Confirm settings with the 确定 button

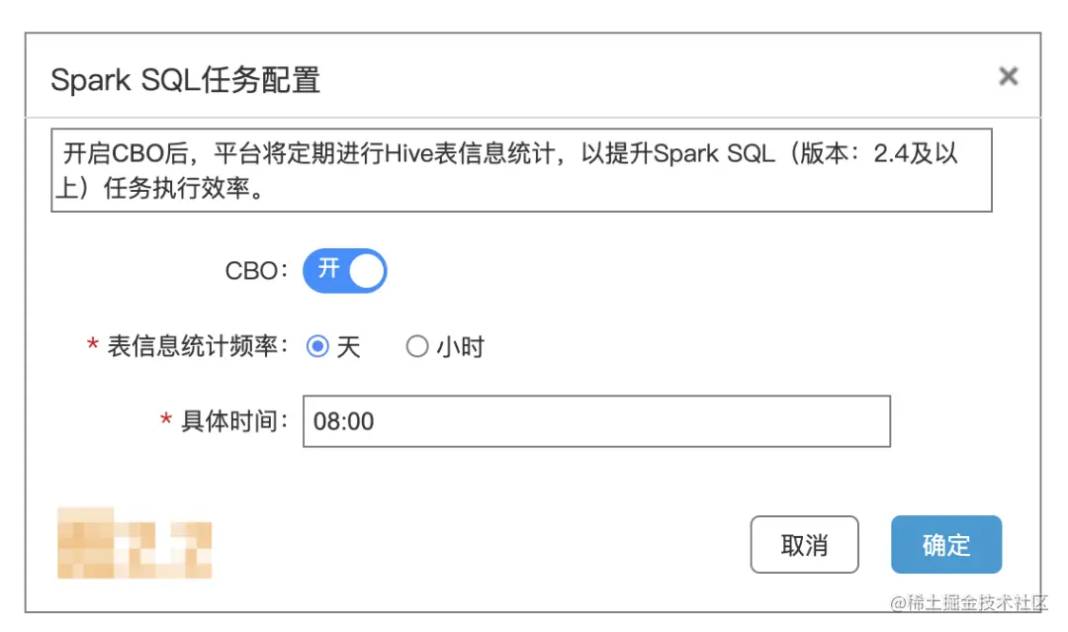(x=945, y=544)
